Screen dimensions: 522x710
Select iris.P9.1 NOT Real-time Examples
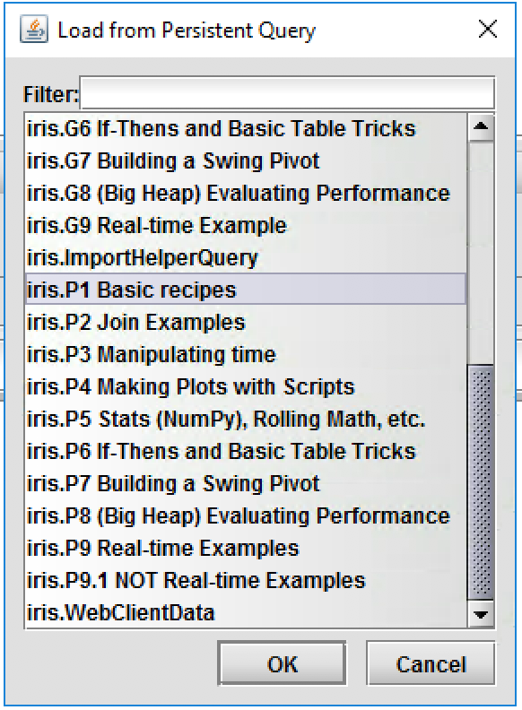(246, 581)
